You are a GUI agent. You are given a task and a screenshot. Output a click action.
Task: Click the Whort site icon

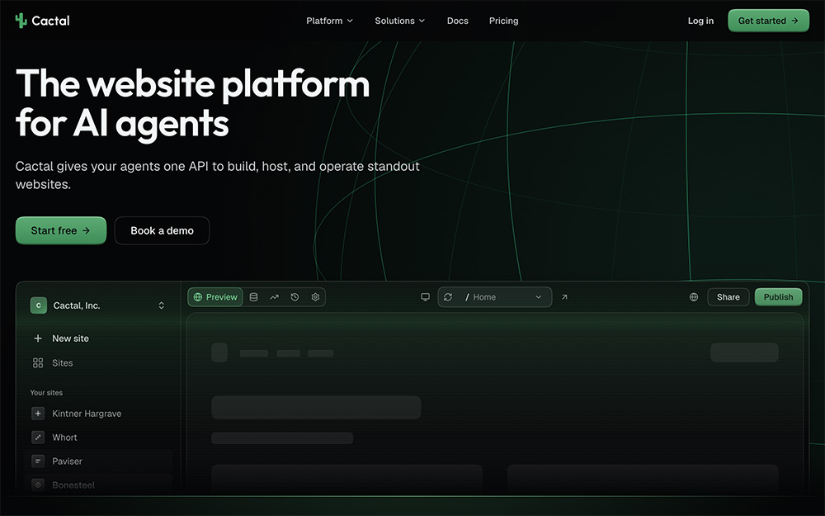coord(38,438)
